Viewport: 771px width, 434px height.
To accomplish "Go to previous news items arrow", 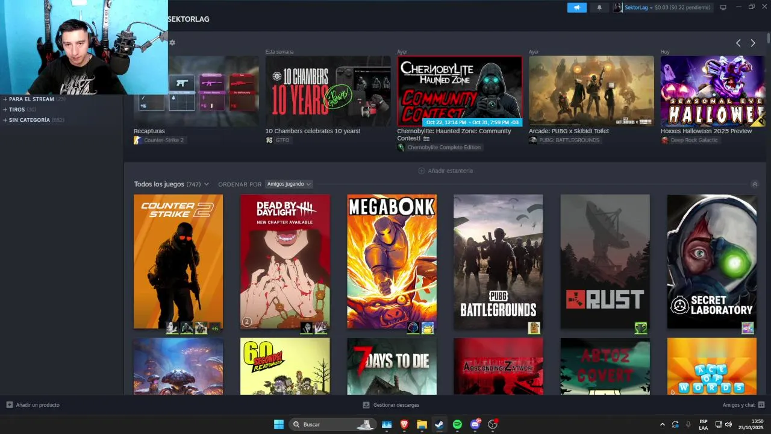I will tap(738, 43).
